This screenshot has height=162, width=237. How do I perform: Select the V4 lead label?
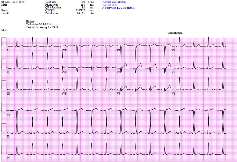(x=173, y=50)
